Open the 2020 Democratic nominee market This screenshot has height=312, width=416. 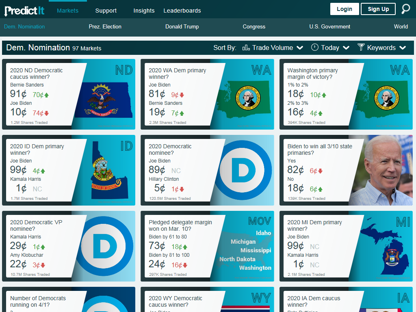coord(170,149)
